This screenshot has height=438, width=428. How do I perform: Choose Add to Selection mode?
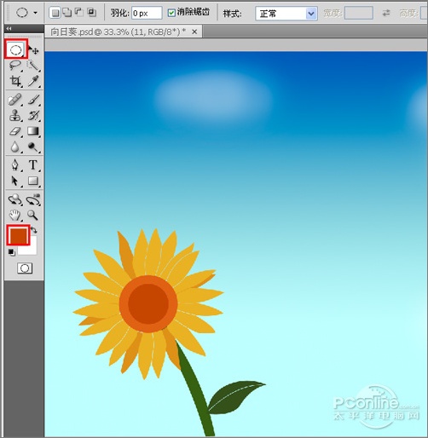coord(67,13)
